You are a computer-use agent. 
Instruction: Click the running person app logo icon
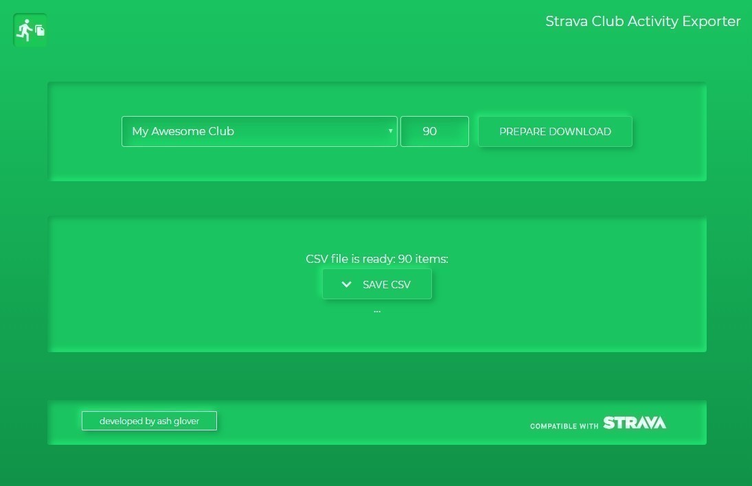[30, 30]
